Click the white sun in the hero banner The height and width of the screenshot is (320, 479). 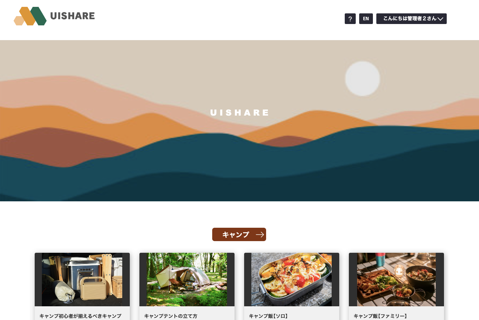362,79
